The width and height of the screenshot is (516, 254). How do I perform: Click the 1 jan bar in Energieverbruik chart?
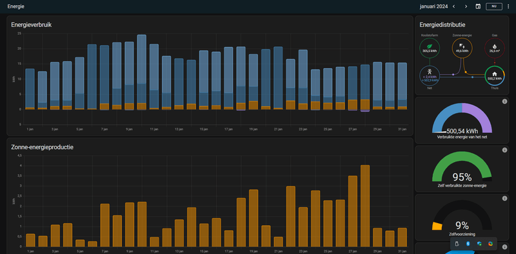point(30,89)
